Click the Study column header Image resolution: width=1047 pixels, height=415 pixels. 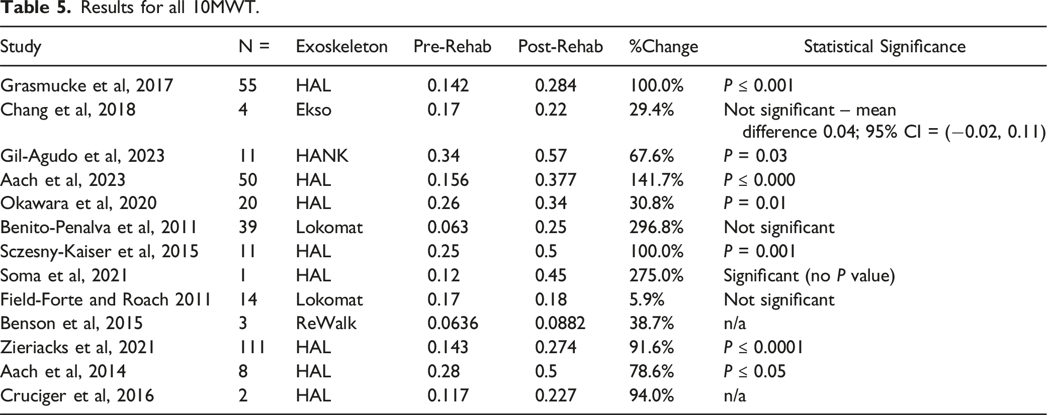click(21, 47)
